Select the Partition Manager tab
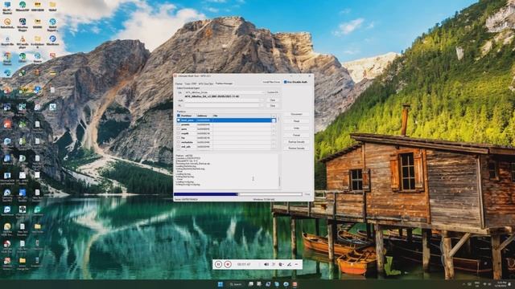The image size is (515, 289). click(x=225, y=83)
